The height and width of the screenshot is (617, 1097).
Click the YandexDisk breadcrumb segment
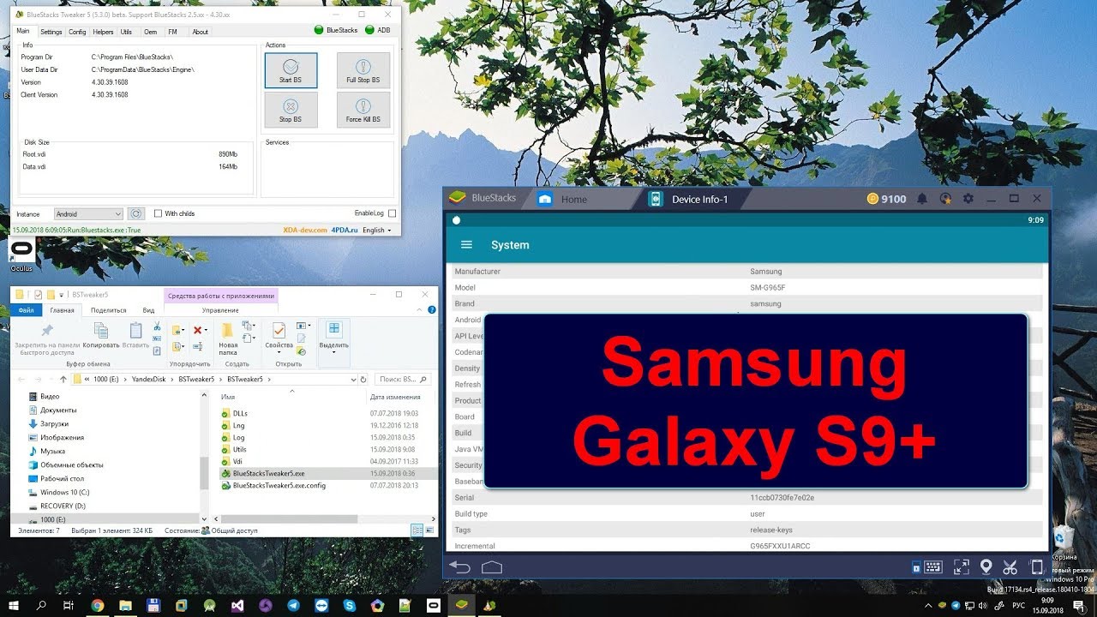click(149, 379)
